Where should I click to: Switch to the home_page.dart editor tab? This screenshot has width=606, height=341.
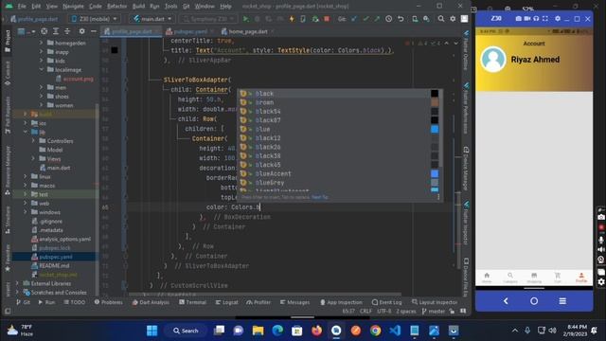(x=248, y=31)
